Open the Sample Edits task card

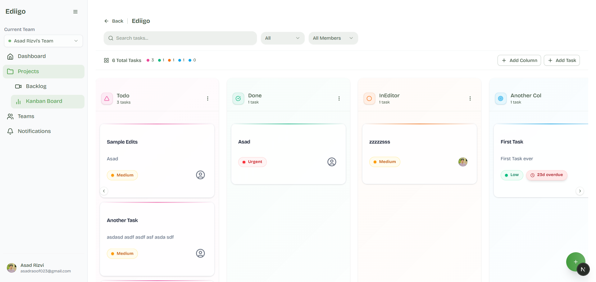[157, 161]
